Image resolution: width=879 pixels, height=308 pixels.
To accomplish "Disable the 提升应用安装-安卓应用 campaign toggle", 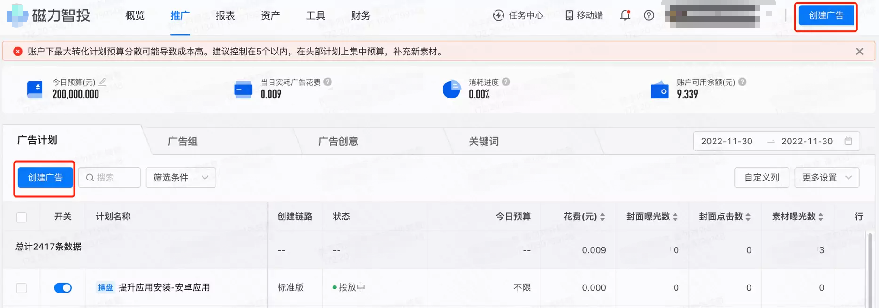I will [63, 288].
